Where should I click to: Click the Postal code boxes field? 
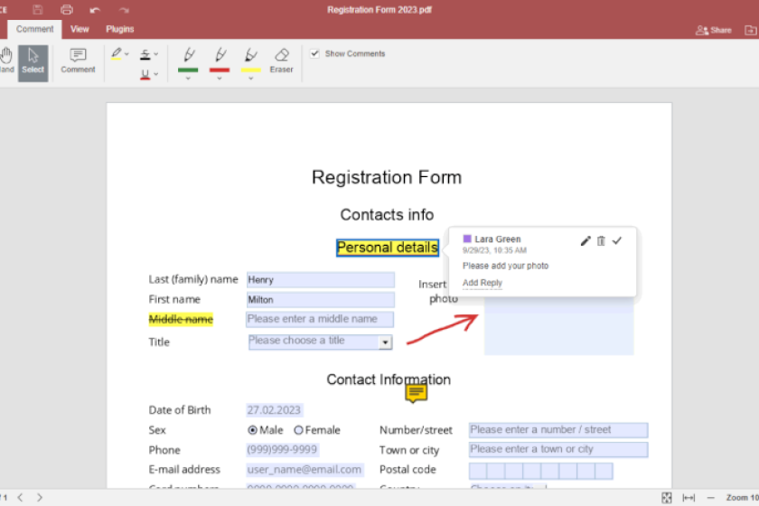[540, 471]
